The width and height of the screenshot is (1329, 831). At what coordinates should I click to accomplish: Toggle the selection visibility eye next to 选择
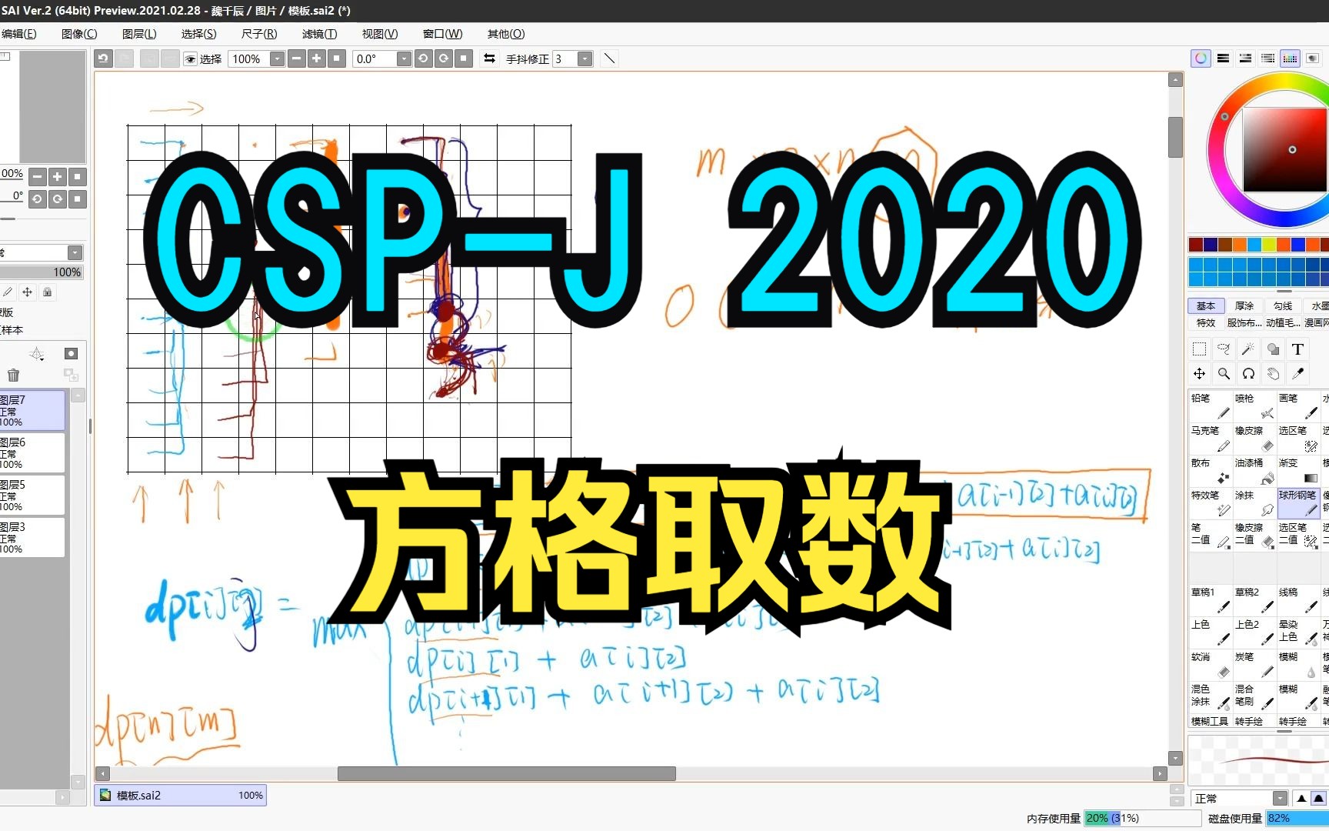[x=190, y=58]
